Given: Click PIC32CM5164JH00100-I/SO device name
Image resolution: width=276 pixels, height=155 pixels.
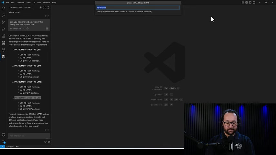Looking at the screenshot, I should [x=28, y=66].
